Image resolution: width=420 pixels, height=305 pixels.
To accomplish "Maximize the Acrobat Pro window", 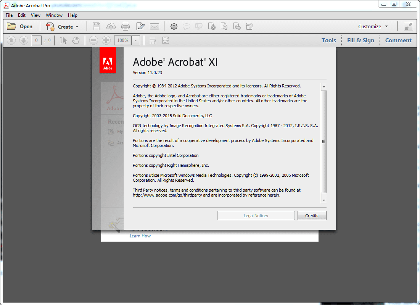I will point(394,4).
